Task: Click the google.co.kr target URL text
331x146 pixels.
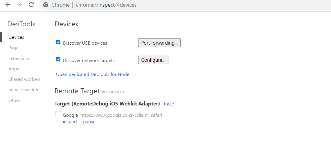Action: coord(121,115)
